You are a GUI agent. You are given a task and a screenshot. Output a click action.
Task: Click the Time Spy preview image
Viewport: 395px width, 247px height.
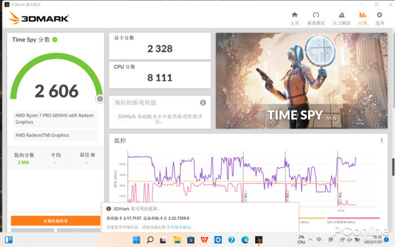click(301, 81)
